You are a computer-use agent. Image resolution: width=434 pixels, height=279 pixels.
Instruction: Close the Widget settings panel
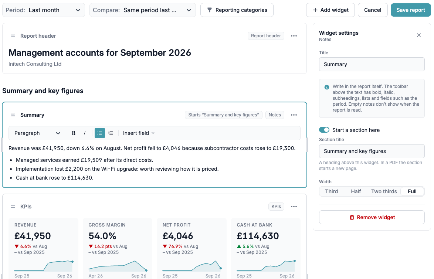419,35
